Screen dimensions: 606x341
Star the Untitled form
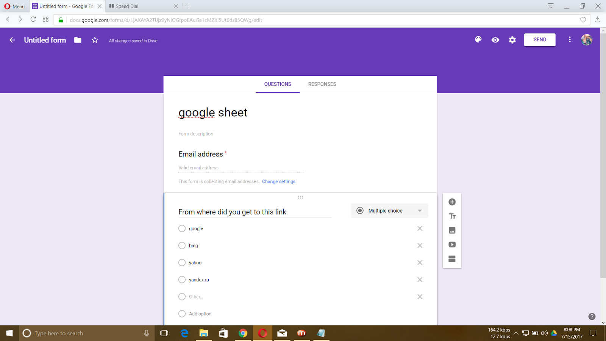tap(95, 40)
